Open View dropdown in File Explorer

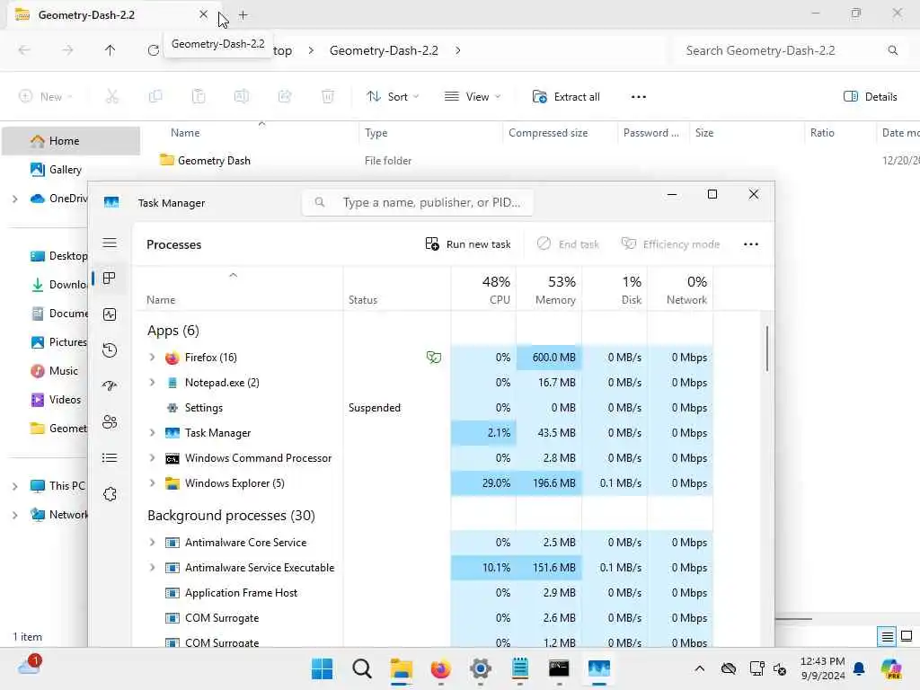(x=473, y=97)
